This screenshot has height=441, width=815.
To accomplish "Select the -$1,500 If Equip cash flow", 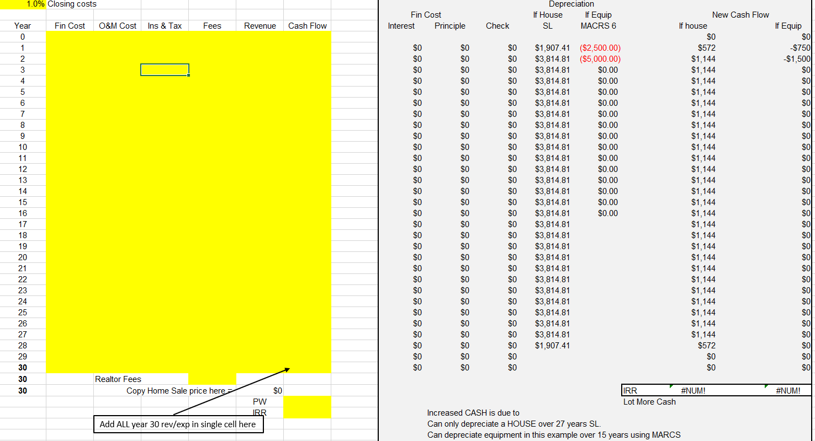I will tap(796, 59).
